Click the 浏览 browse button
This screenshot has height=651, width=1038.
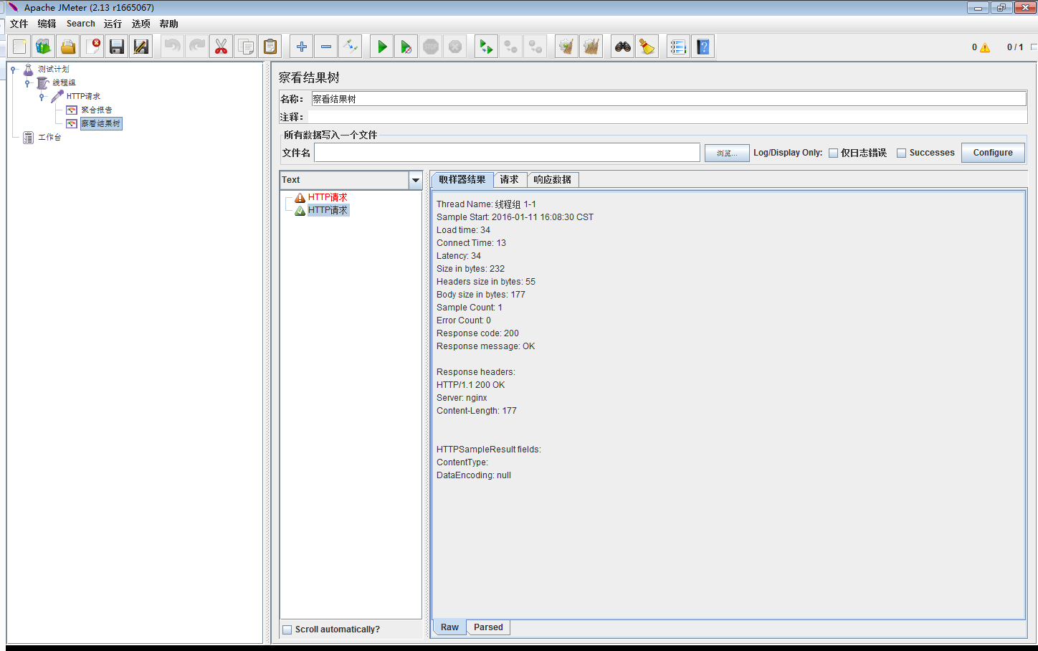[727, 153]
